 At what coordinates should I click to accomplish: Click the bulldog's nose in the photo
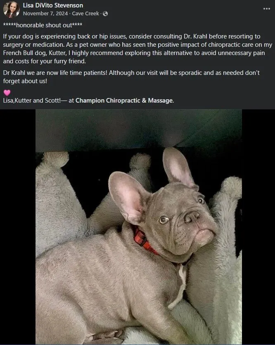point(192,216)
